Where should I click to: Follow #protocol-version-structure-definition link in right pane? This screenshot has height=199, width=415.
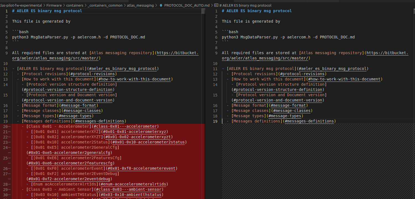pyautogui.click(x=278, y=90)
